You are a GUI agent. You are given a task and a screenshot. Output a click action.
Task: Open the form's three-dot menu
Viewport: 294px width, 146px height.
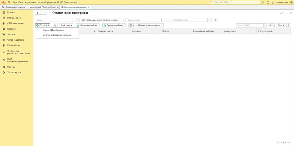click(286, 13)
